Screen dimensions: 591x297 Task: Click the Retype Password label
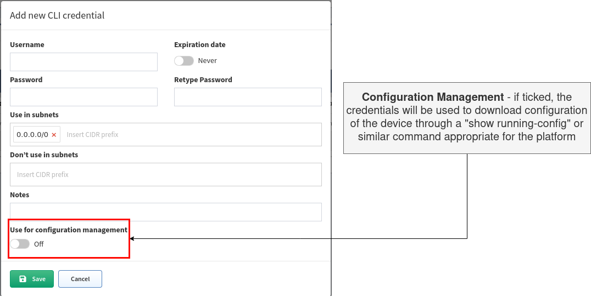(x=203, y=79)
